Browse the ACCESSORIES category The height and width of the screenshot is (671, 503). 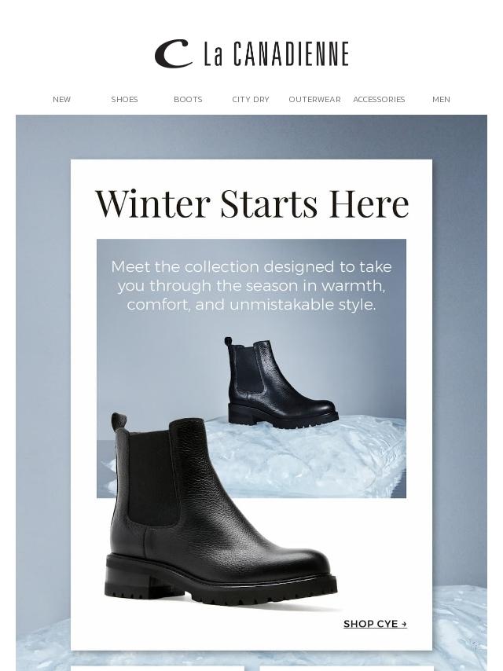pyautogui.click(x=379, y=99)
